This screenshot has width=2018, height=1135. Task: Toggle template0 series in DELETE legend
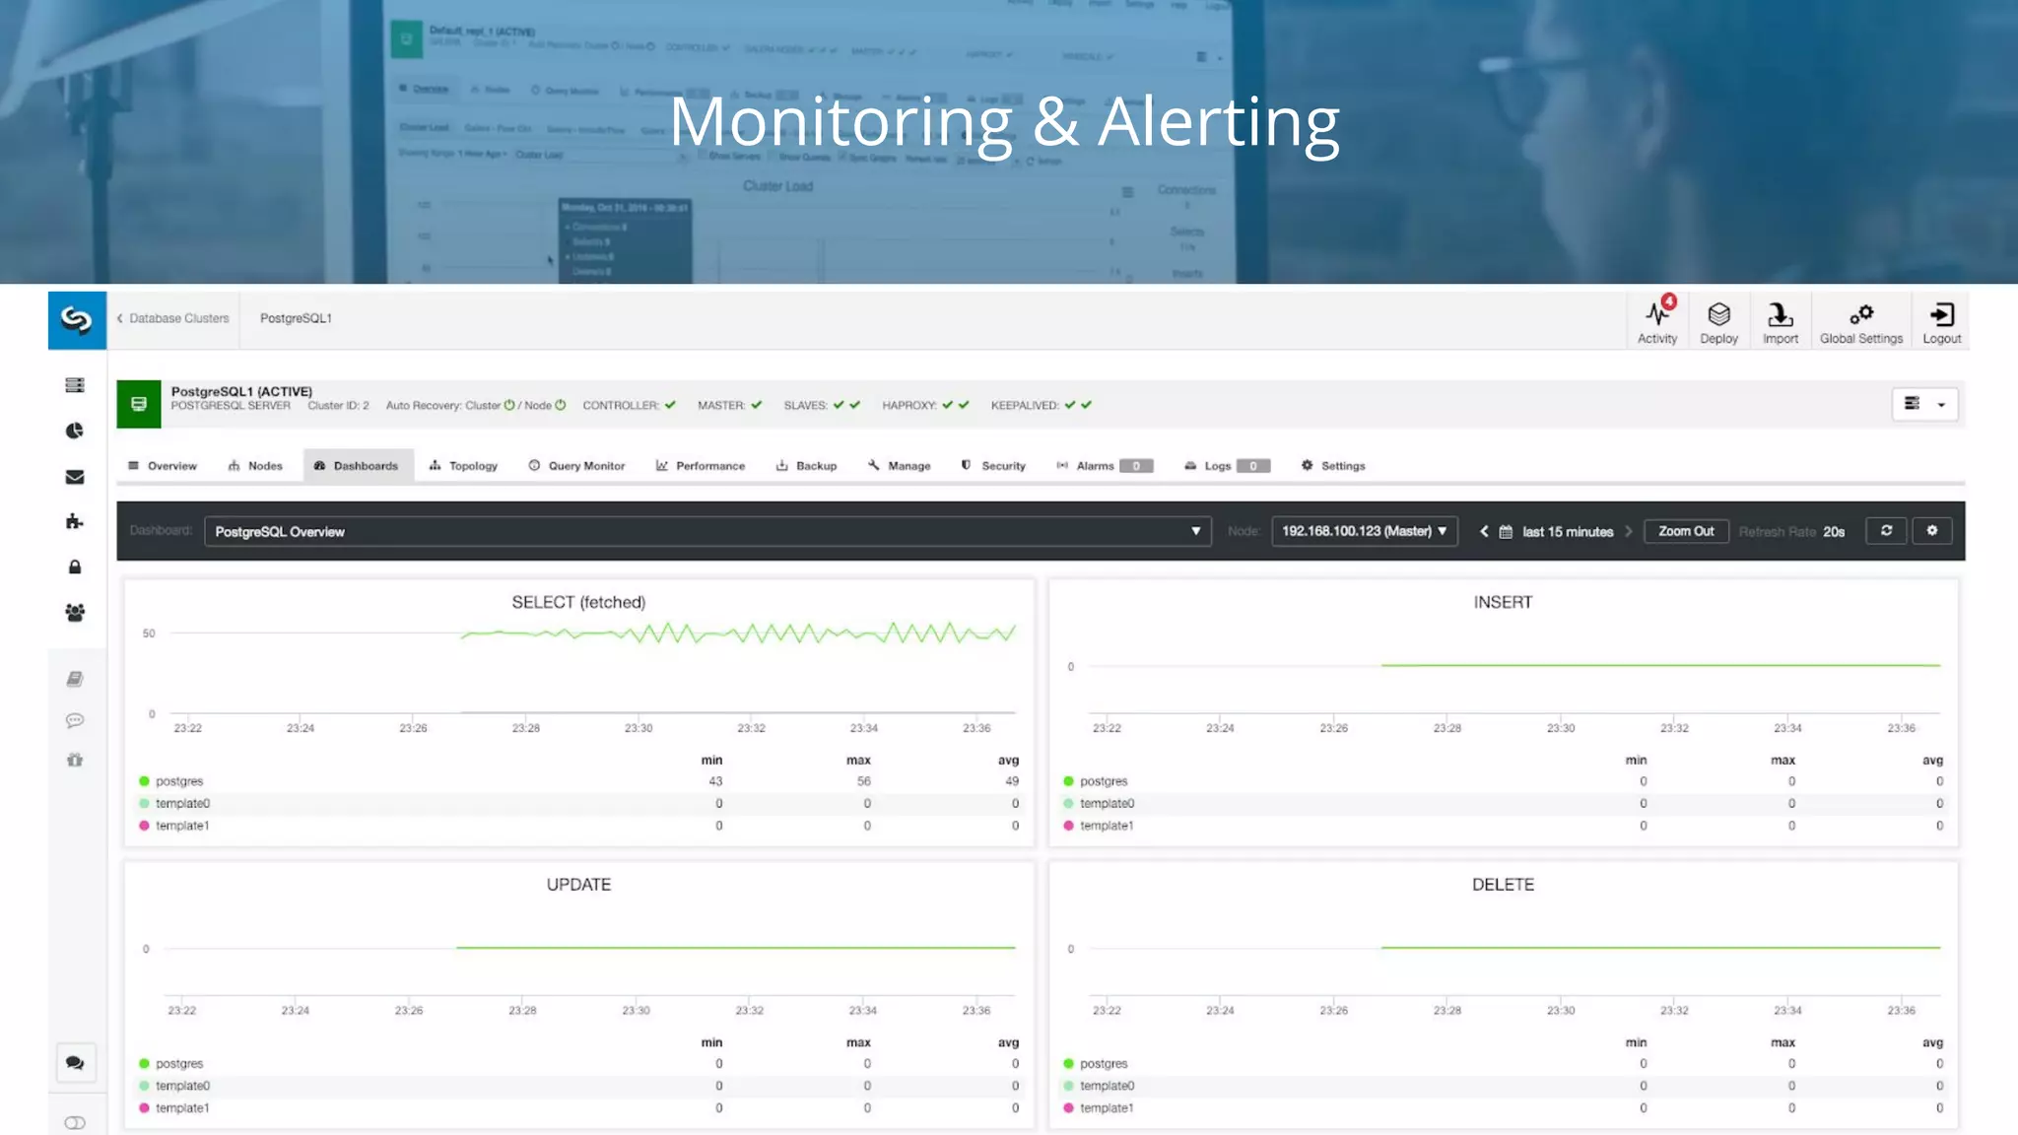click(1099, 1086)
